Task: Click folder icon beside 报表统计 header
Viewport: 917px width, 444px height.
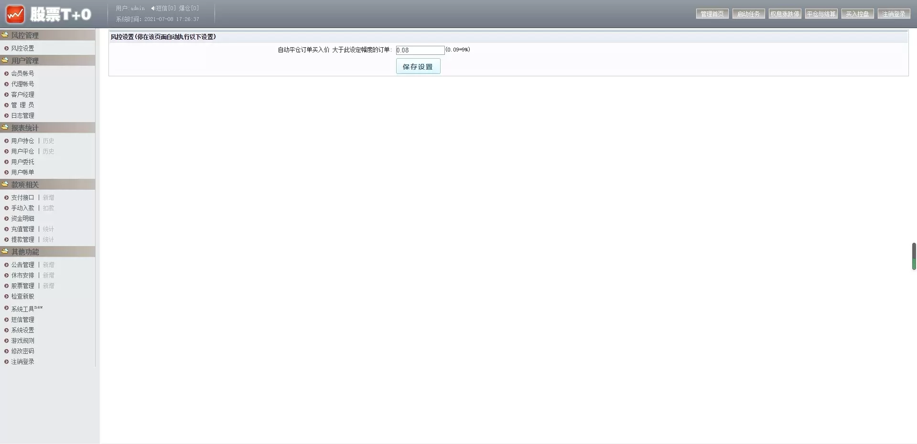Action: 5,127
